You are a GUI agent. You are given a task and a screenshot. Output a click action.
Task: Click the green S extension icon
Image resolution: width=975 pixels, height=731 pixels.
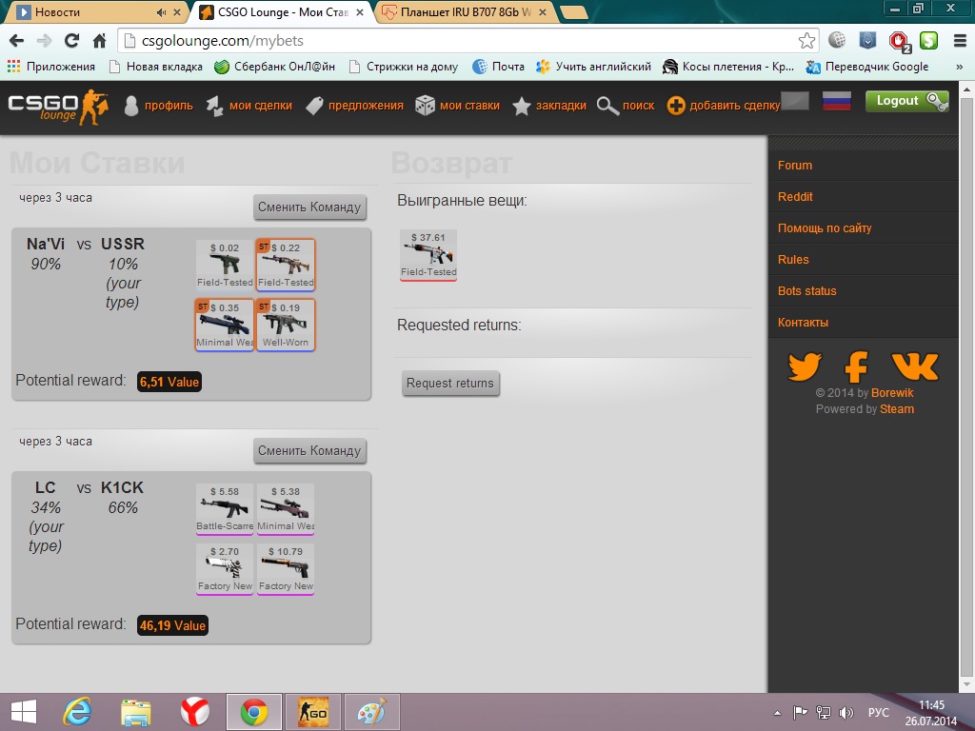(x=928, y=41)
